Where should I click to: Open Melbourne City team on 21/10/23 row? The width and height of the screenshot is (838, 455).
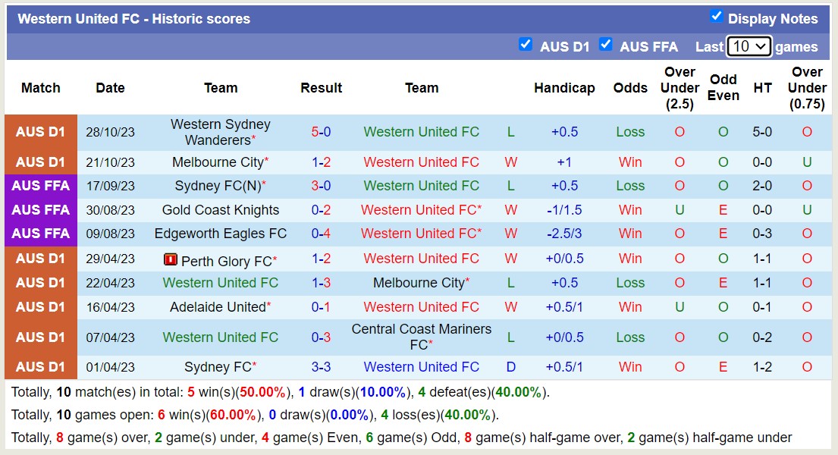tap(217, 162)
